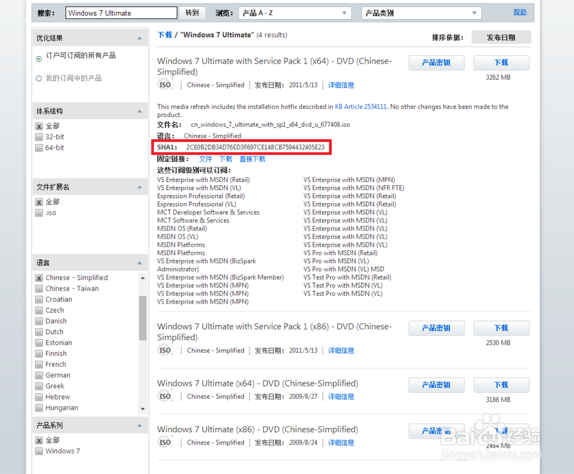This screenshot has height=474, width=574.
Task: Collapse the 文件扩展名 section arrow
Action: pyautogui.click(x=139, y=187)
